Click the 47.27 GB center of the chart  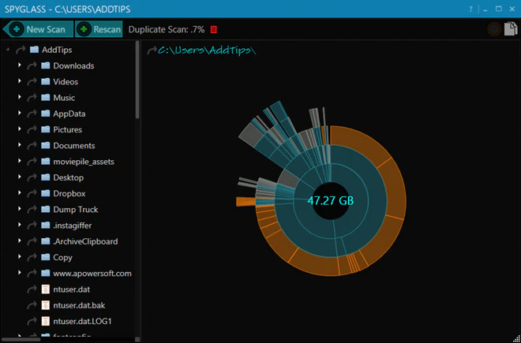click(331, 200)
